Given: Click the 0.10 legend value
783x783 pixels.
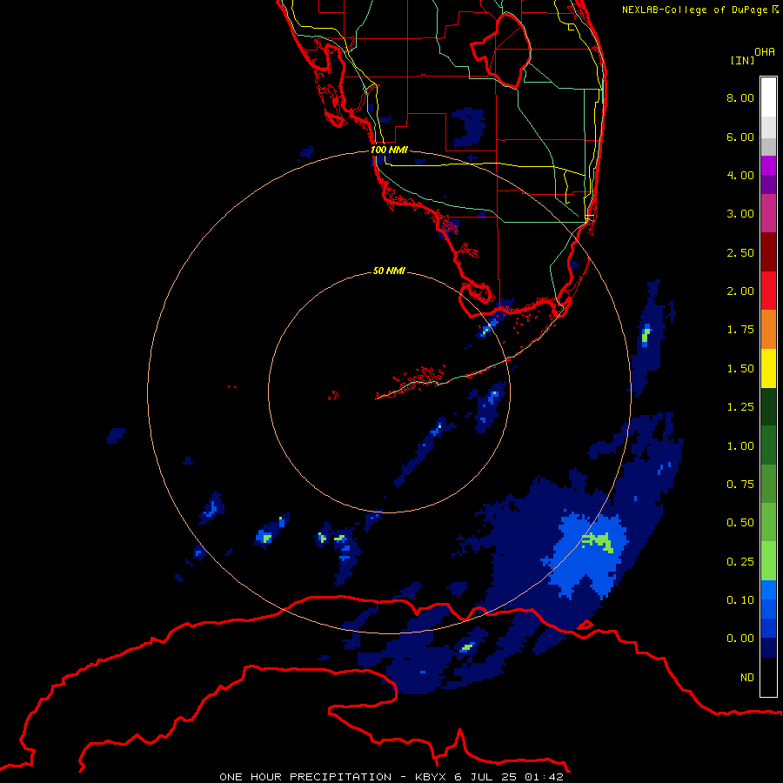Looking at the screenshot, I should pyautogui.click(x=740, y=600).
